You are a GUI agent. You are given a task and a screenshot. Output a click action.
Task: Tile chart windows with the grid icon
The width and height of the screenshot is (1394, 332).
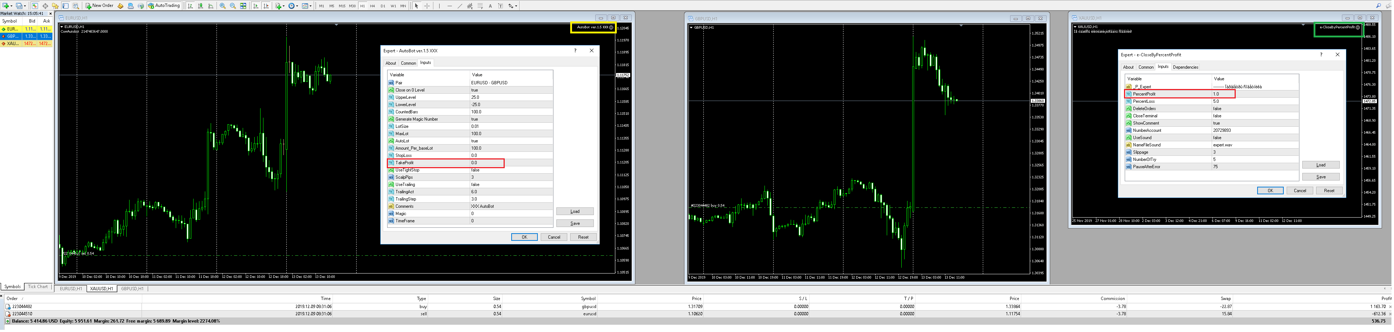(243, 6)
